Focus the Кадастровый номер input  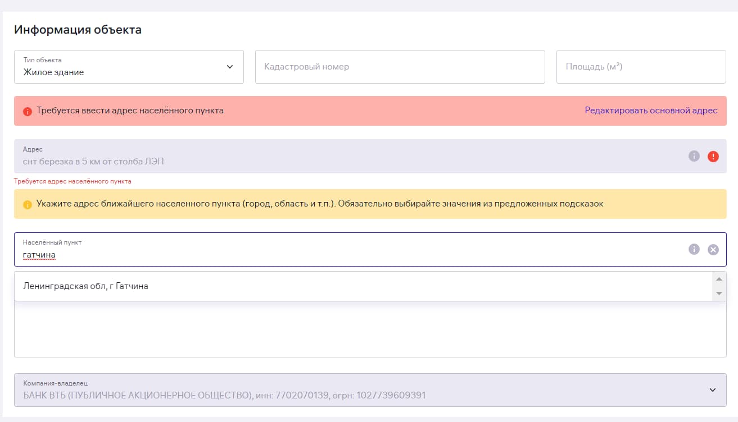tap(400, 67)
